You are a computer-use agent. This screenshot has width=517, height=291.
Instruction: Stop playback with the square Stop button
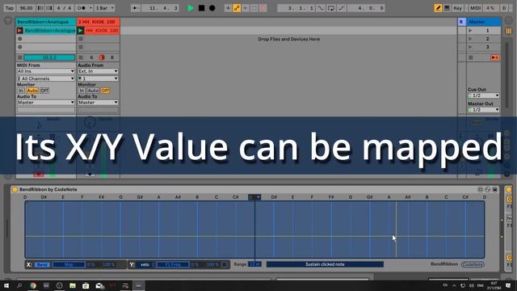(201, 8)
